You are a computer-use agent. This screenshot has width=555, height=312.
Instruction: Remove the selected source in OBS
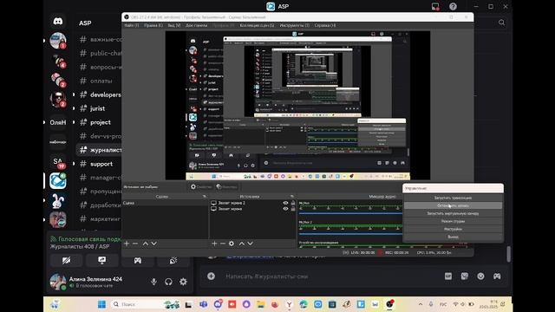(x=223, y=244)
